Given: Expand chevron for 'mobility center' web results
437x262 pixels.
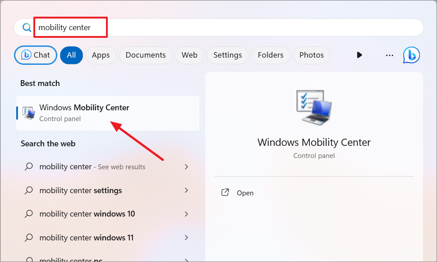Looking at the screenshot, I should point(186,167).
